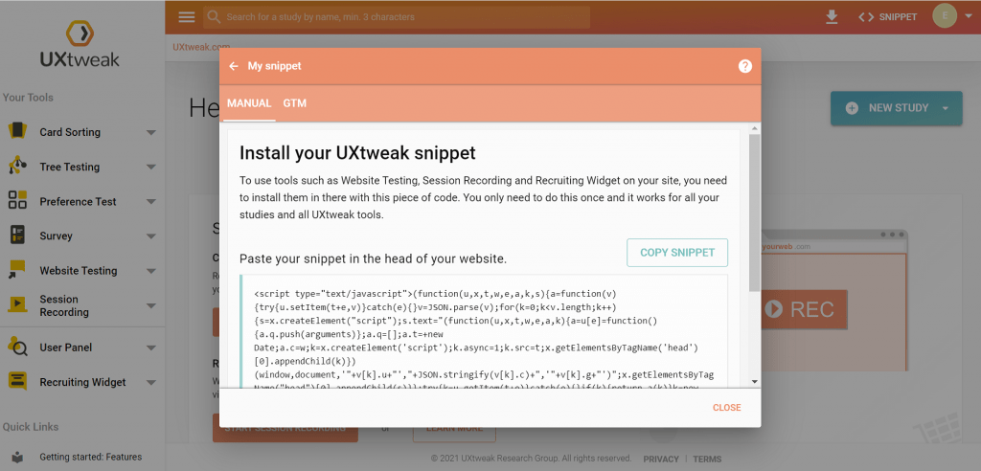Click the hamburger menu icon

pos(187,17)
